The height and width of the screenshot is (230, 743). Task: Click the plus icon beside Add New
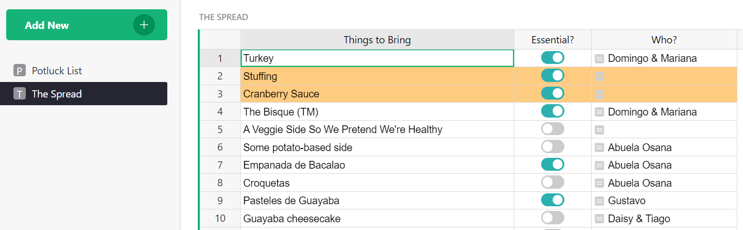click(x=144, y=25)
